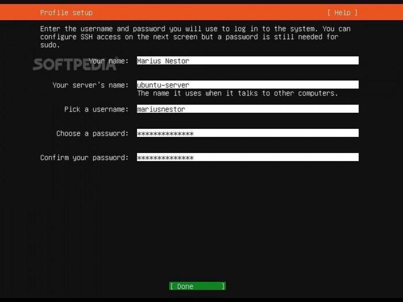Open the Help menu in the header
403x302 pixels.
tap(343, 13)
